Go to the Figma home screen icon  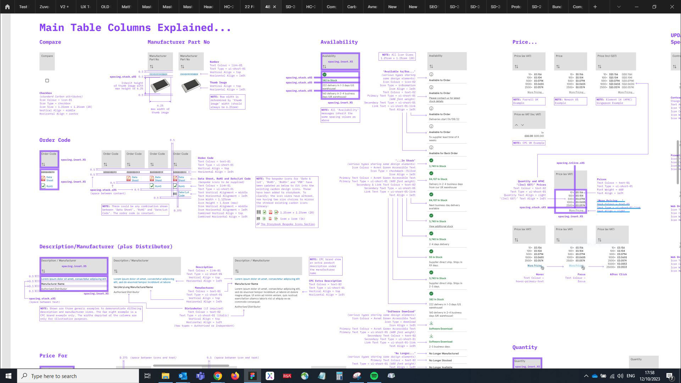pyautogui.click(x=7, y=7)
